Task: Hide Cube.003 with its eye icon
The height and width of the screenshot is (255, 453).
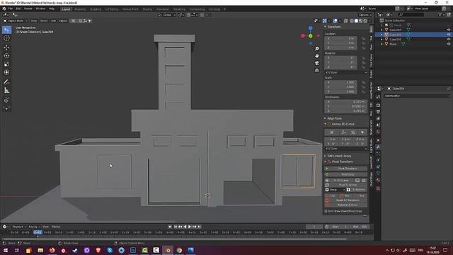Action: click(x=449, y=30)
